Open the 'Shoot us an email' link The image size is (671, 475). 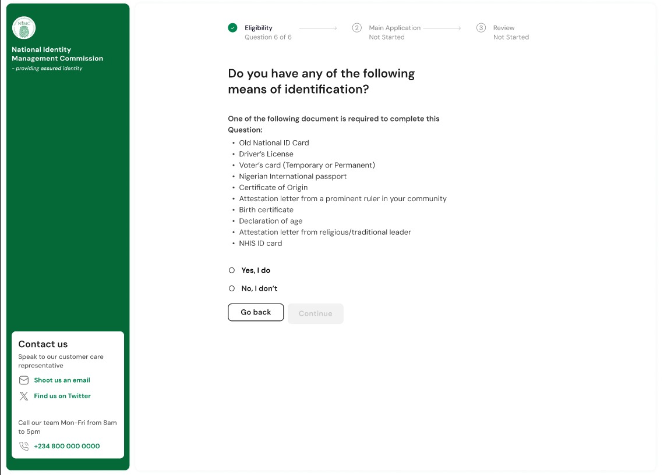62,380
